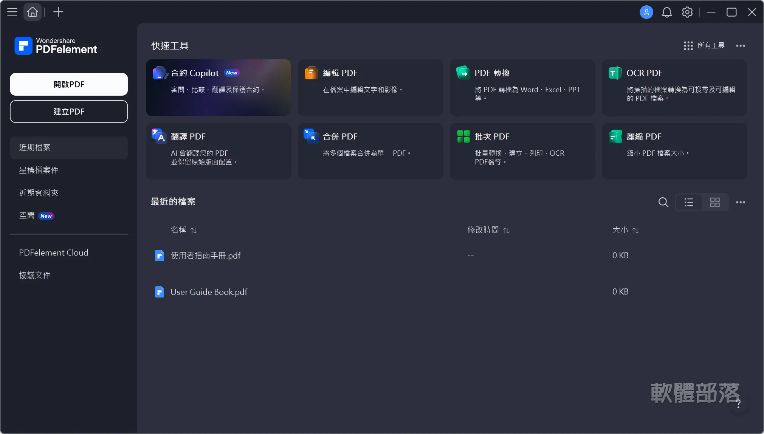
Task: Open more options beside 所有工具
Action: pyautogui.click(x=740, y=46)
